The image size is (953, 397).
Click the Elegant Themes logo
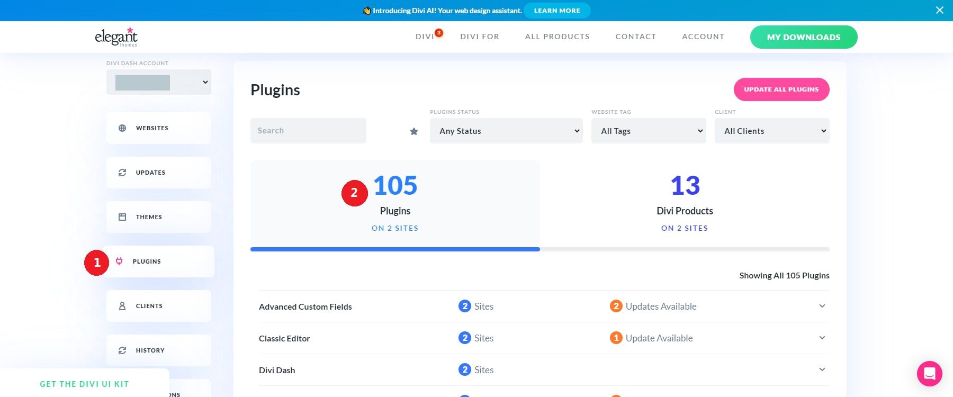pyautogui.click(x=116, y=37)
